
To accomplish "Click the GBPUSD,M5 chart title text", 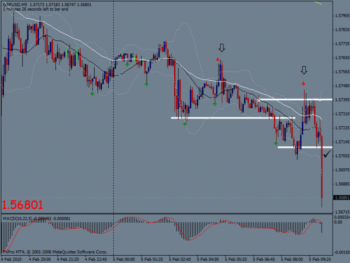I will tap(15, 4).
